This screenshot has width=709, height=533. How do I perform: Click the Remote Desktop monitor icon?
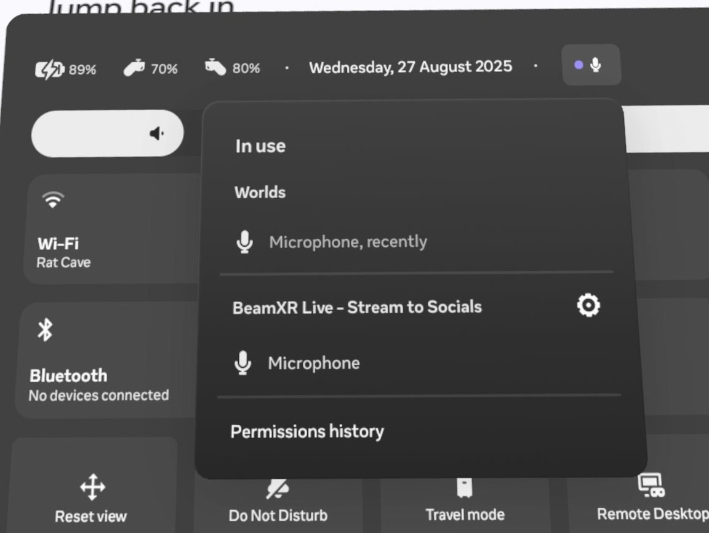pyautogui.click(x=651, y=485)
